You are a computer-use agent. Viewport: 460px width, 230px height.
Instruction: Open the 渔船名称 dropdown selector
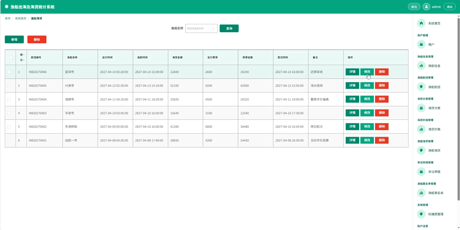coord(201,28)
